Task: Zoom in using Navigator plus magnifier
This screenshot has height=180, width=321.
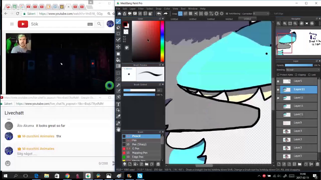Action: click(285, 23)
